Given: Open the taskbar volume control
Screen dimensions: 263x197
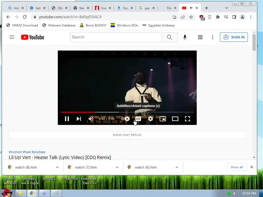Looking at the screenshot, I should [235, 193].
